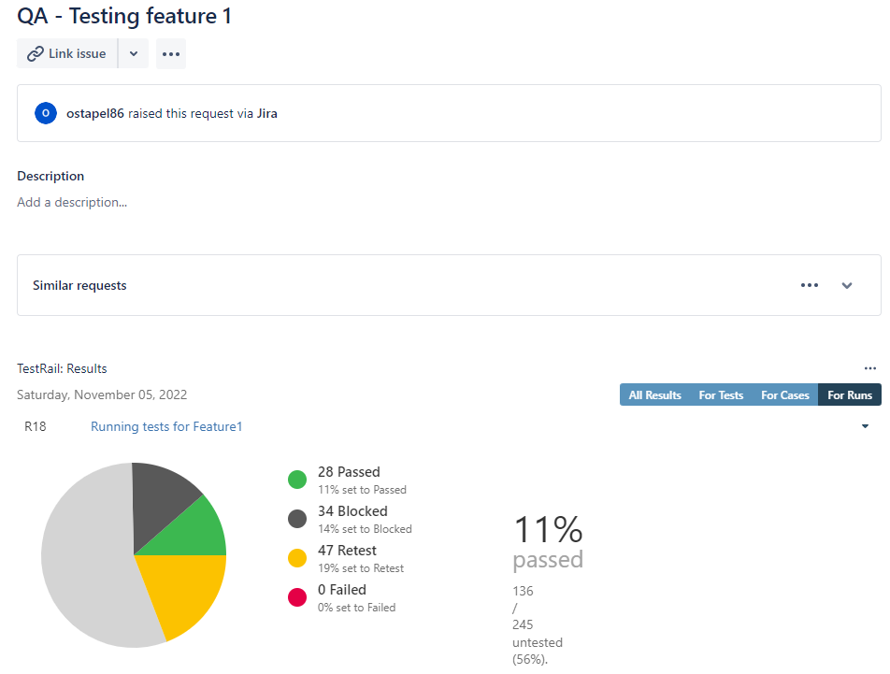Click the R18 run ID
The height and width of the screenshot is (674, 890).
(36, 426)
